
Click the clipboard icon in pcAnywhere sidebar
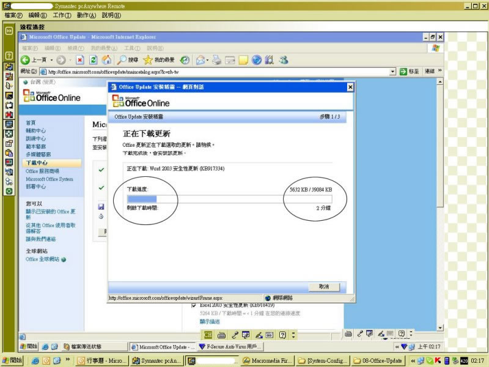pos(9,153)
